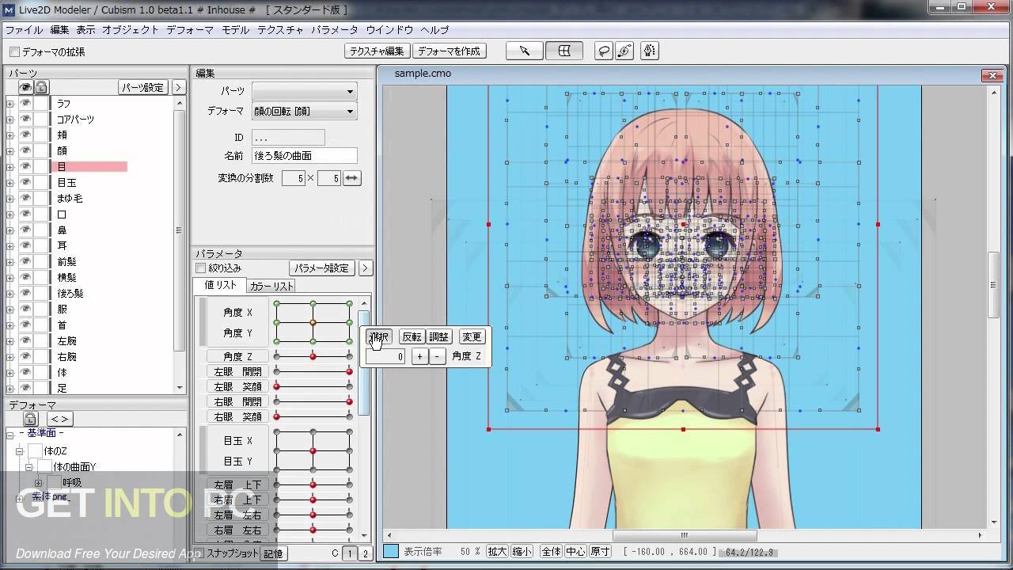
Task: Click the 左眉 上下 slider handle
Action: [313, 484]
